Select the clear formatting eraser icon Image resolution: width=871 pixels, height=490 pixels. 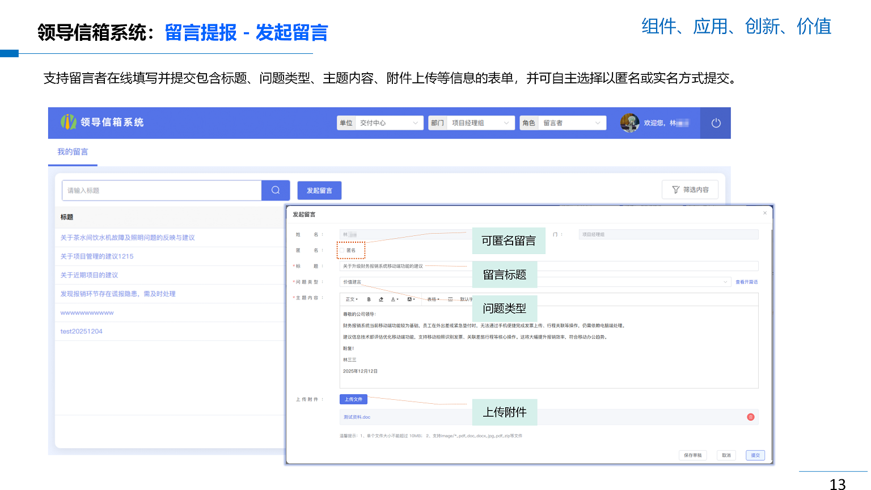[381, 299]
